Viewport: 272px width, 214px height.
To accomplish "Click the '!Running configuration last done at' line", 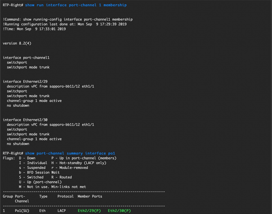I will click(x=65, y=24).
